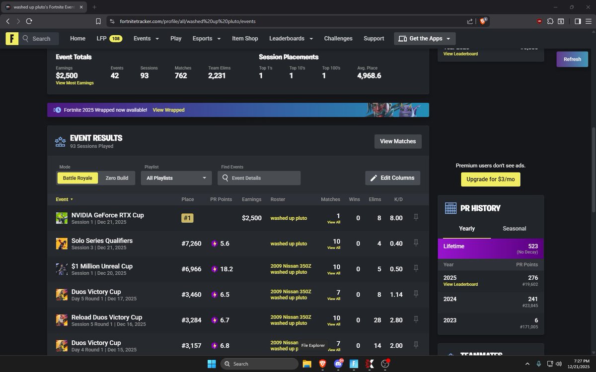Open File Explorer from the taskbar
This screenshot has width=596, height=372.
[306, 364]
